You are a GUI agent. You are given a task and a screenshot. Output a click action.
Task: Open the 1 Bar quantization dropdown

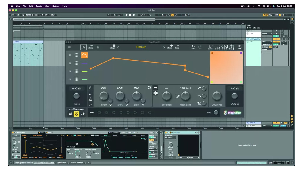54,15
